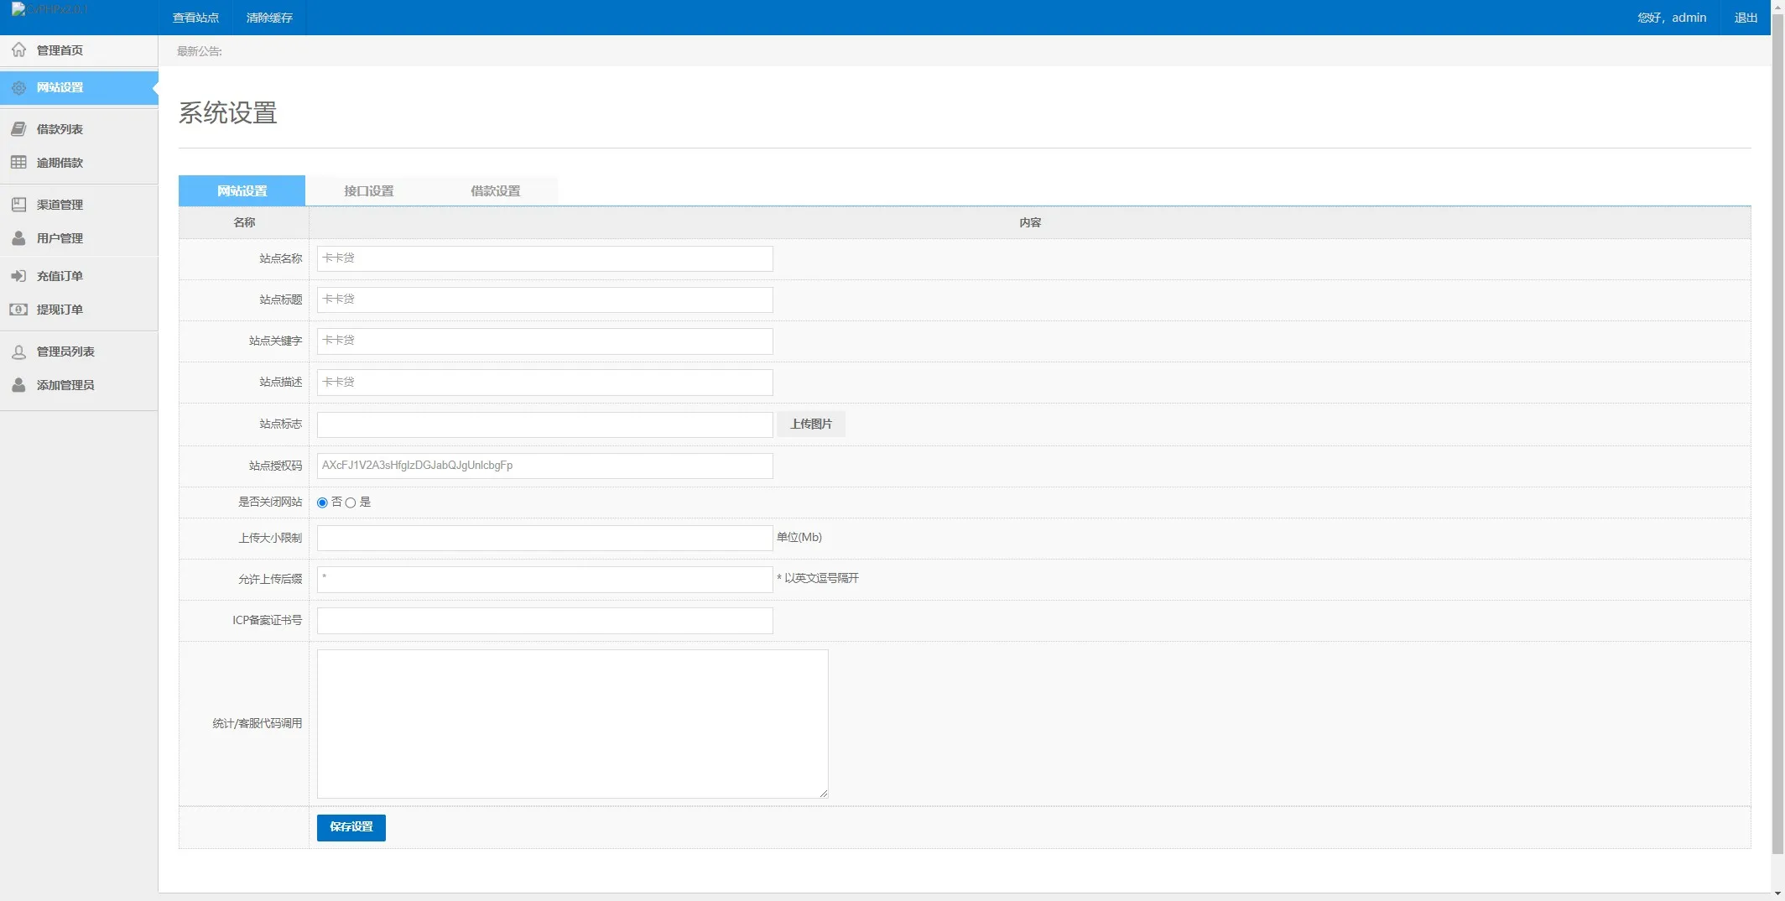
Task: Click the arrow icon beside 充值订单
Action: 18,276
